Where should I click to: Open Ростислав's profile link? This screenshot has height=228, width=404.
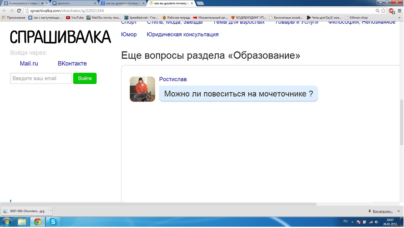click(x=173, y=79)
